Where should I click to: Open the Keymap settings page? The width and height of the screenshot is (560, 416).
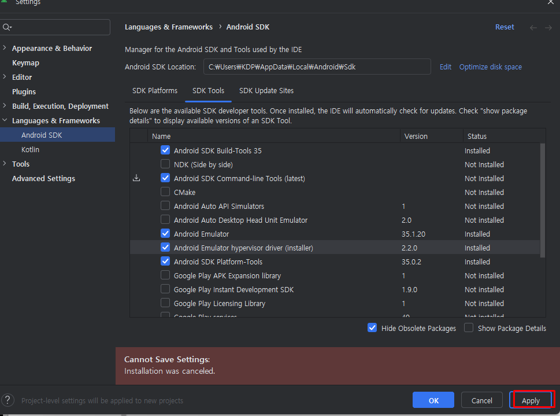coord(25,63)
